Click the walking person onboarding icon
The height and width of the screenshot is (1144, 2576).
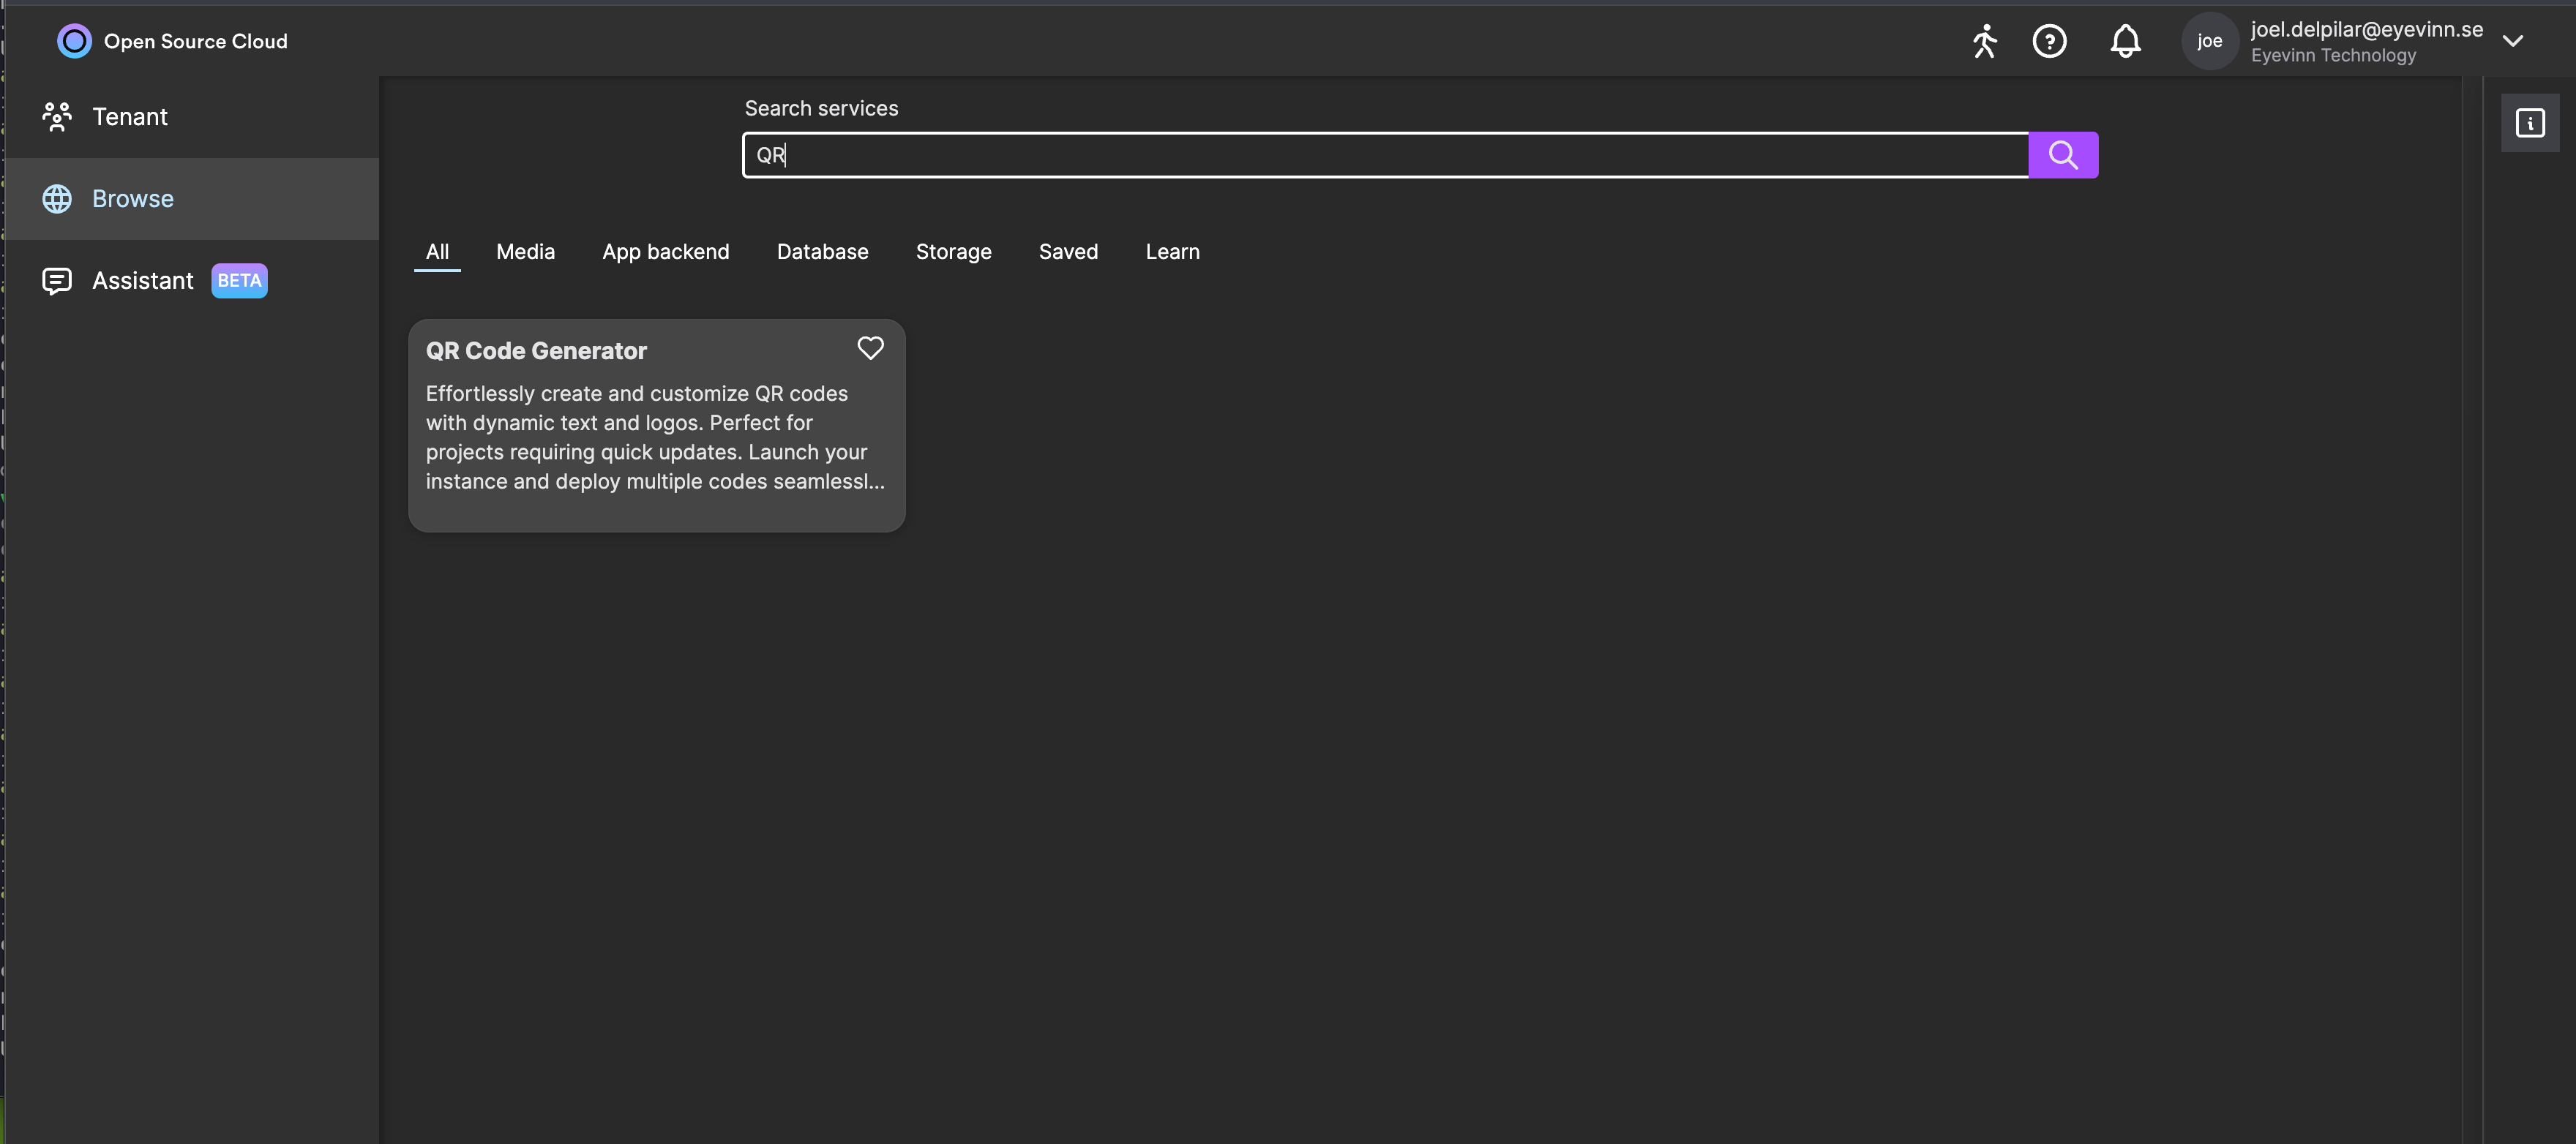tap(1984, 41)
